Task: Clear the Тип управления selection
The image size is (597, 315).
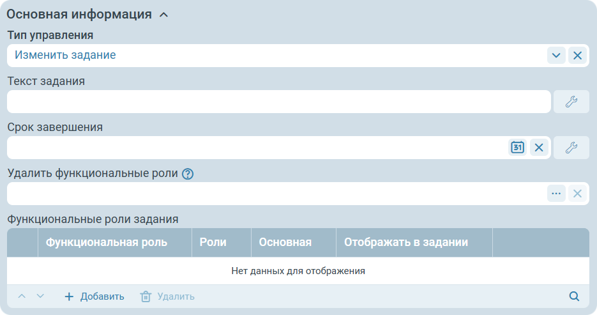Action: point(577,56)
